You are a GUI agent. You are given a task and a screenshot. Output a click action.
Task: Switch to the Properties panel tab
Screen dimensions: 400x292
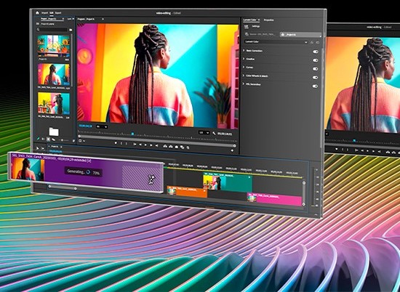(268, 20)
